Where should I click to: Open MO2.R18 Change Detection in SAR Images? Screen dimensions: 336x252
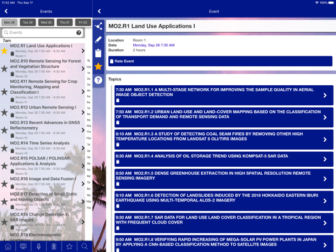(x=43, y=222)
